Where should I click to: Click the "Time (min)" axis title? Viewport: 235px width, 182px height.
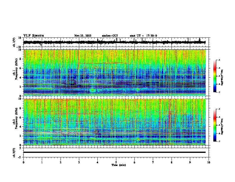pos(119,165)
